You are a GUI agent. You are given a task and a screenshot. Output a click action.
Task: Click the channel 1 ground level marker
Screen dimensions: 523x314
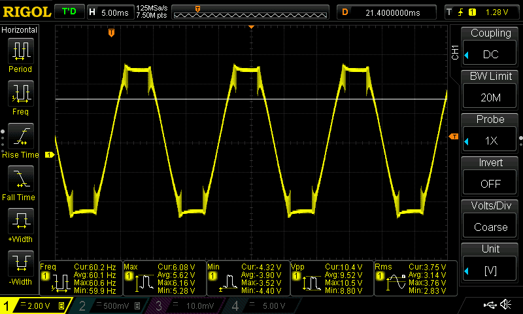tap(50, 155)
